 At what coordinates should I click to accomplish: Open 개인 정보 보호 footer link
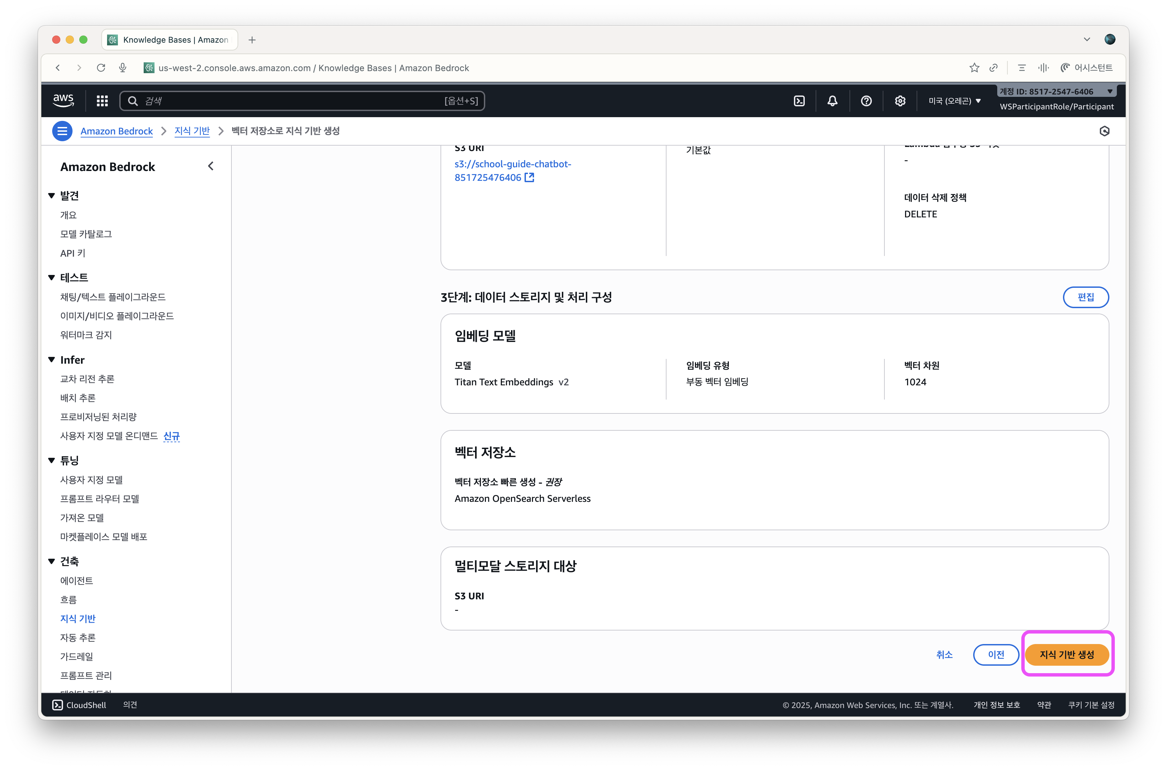[x=997, y=705]
